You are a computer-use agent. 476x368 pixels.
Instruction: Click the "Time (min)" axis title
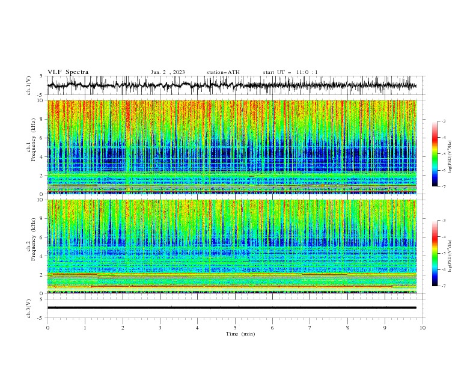240,334
